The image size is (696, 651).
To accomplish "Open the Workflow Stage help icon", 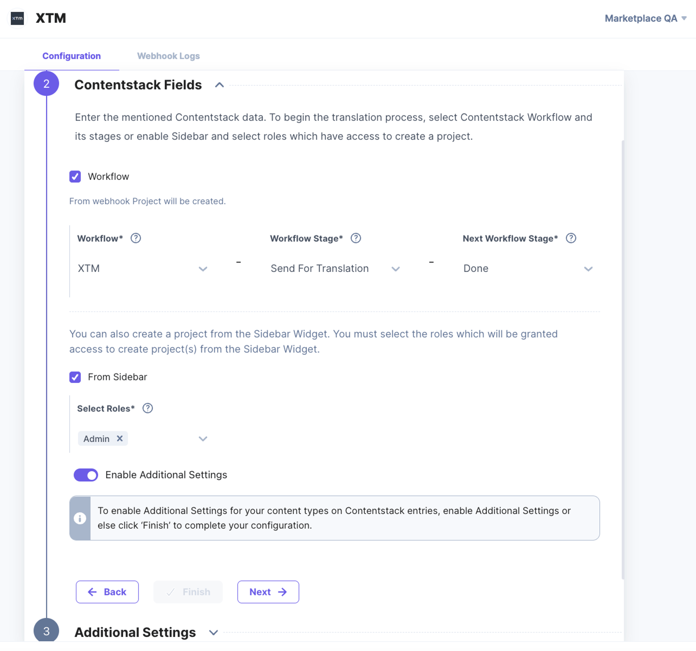I will point(356,238).
